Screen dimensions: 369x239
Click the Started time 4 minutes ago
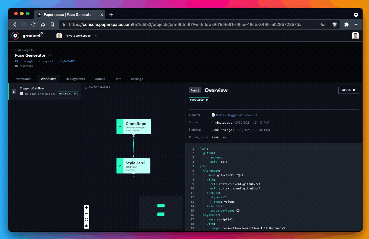point(222,122)
